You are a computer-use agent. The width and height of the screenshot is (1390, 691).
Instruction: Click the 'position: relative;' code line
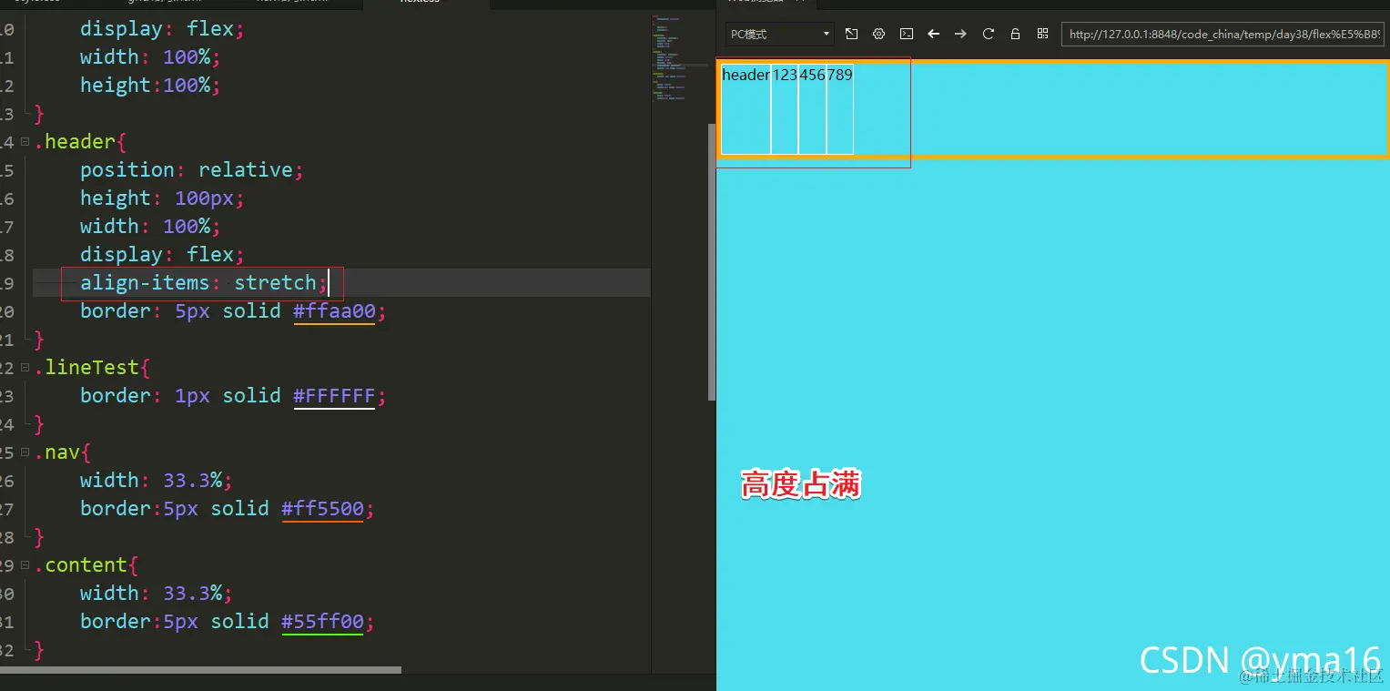192,170
